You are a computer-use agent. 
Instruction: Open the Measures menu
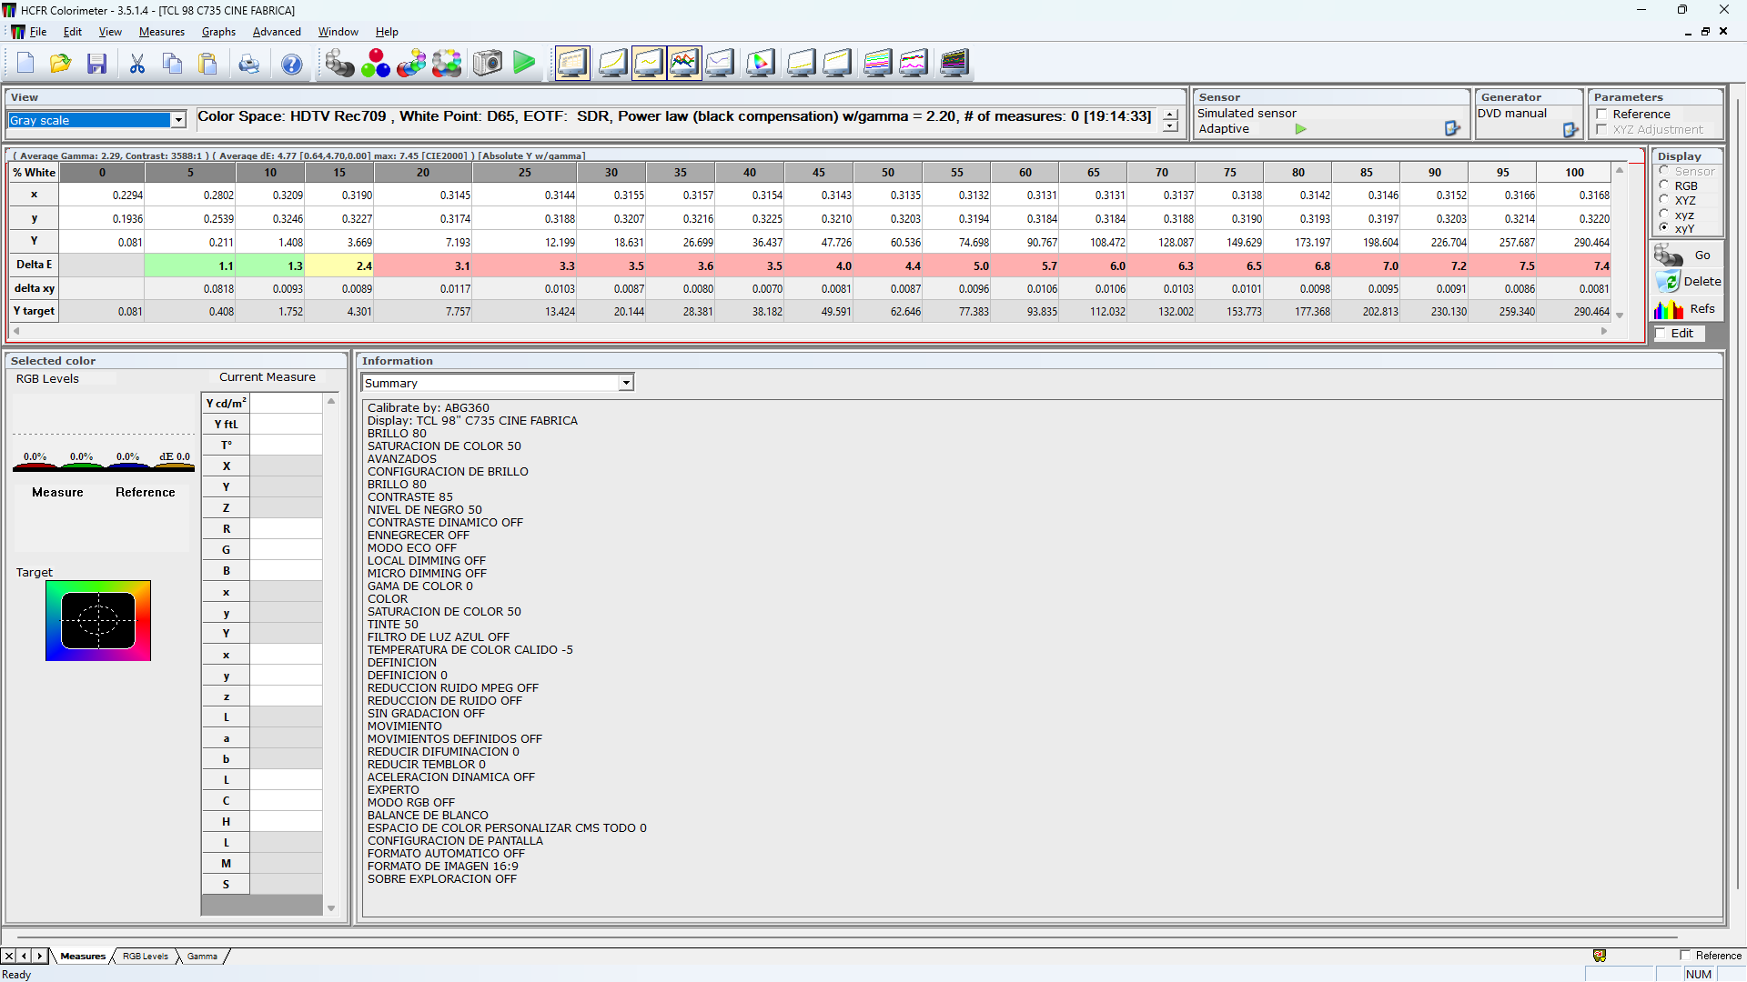162,32
